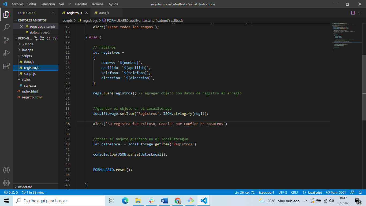Change end of line sequence CRLF
This screenshot has width=366, height=206.
pyautogui.click(x=295, y=192)
